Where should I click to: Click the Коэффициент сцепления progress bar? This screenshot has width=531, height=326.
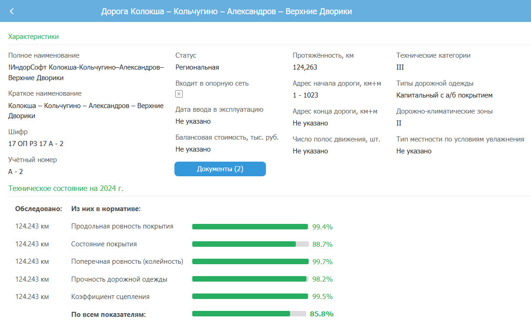pos(250,296)
